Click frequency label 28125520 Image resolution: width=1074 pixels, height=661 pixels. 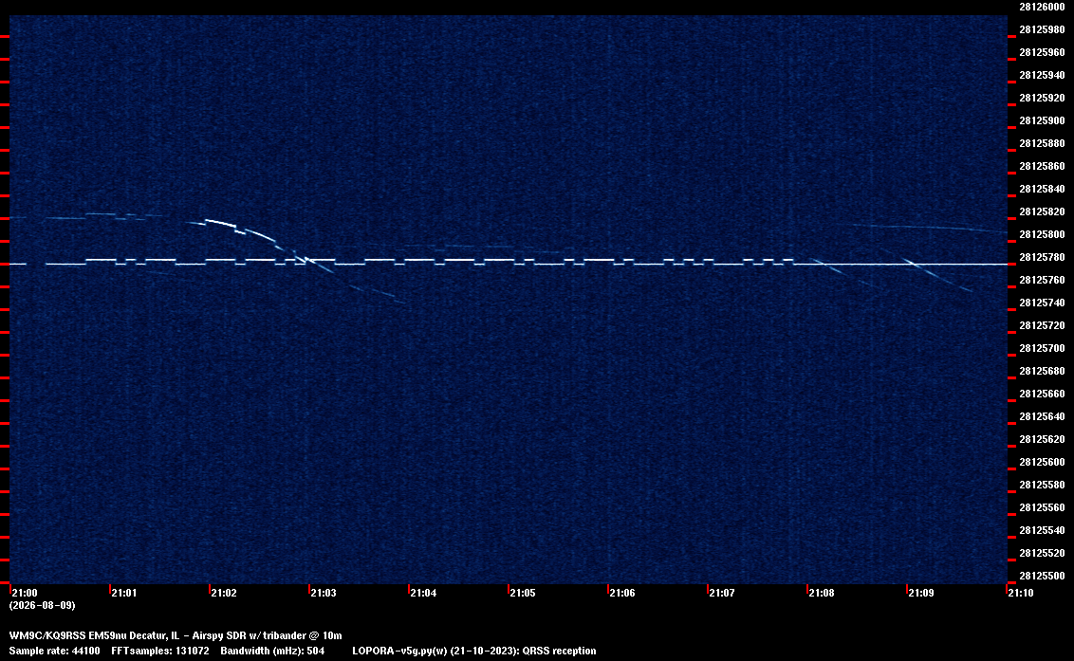(1042, 553)
